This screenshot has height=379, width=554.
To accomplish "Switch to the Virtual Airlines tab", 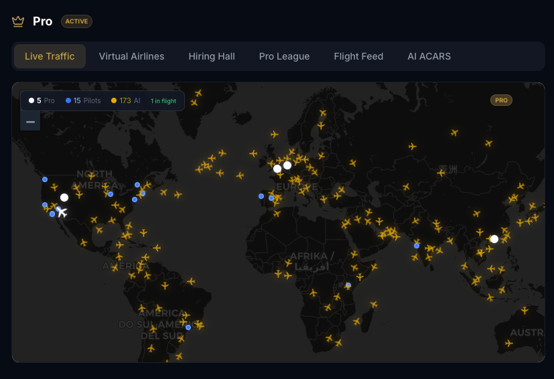I will 131,56.
